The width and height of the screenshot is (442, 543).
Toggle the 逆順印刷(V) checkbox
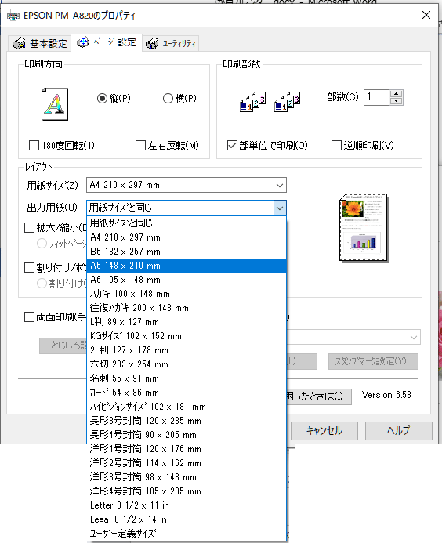[x=336, y=146]
